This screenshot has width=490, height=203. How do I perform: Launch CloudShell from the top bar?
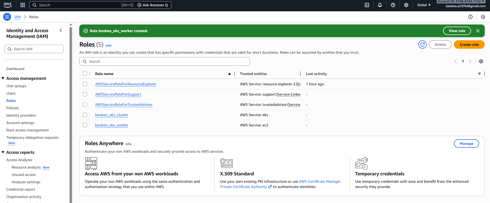pos(367,5)
